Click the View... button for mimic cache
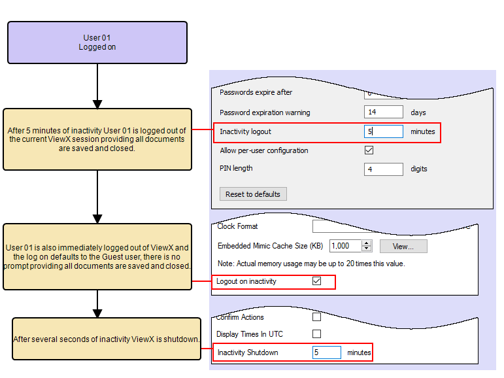This screenshot has height=378, width=504. [403, 247]
